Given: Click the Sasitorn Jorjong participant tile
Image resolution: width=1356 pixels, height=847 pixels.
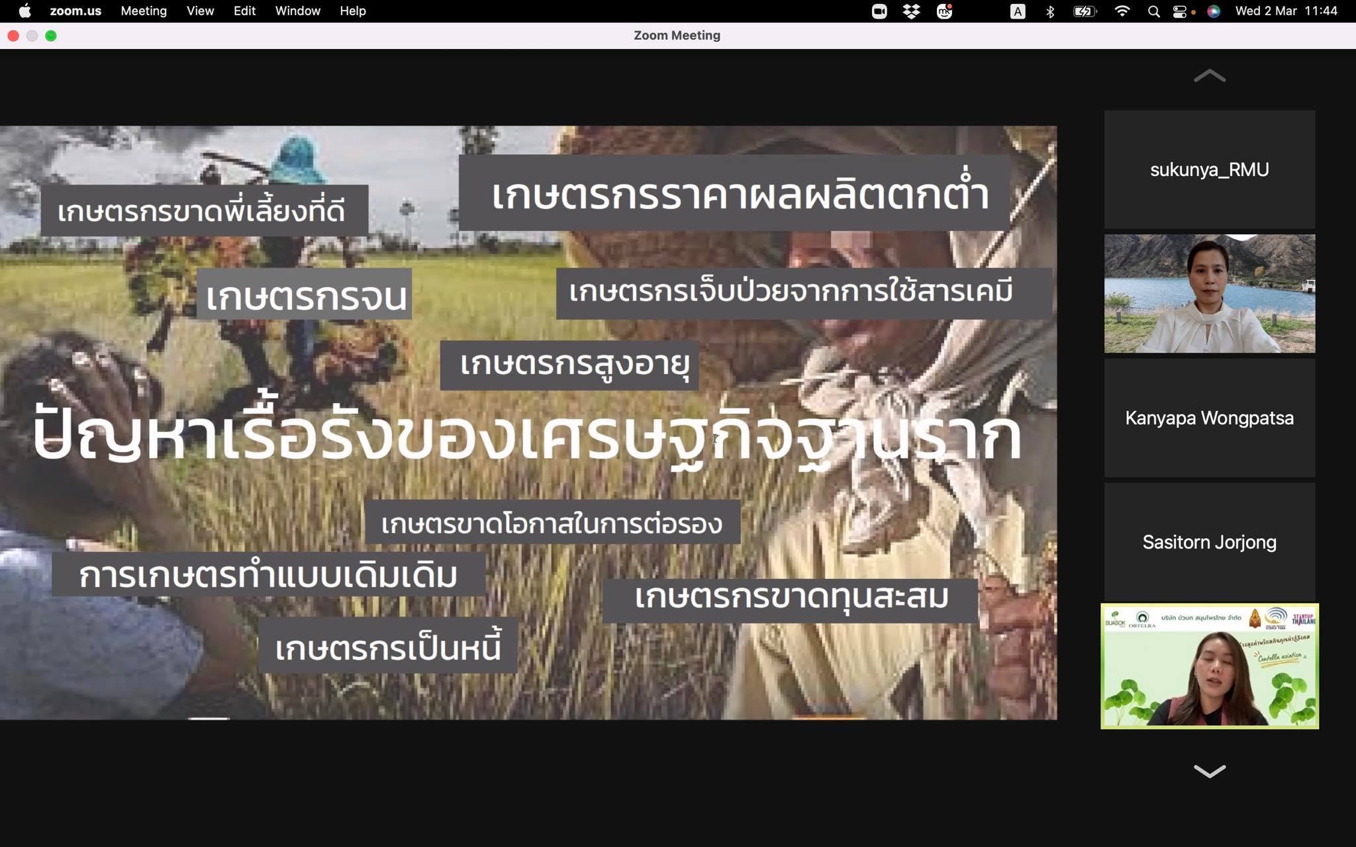Looking at the screenshot, I should [x=1209, y=542].
